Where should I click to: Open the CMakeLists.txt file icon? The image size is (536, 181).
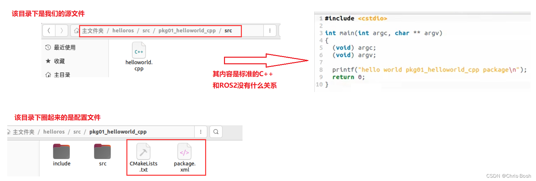tap(144, 151)
